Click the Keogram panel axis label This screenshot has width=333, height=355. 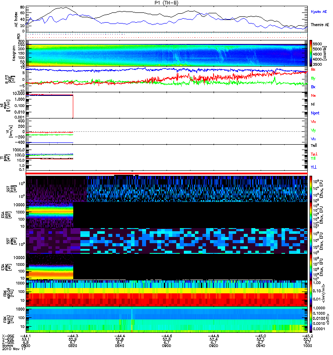pos(14,53)
